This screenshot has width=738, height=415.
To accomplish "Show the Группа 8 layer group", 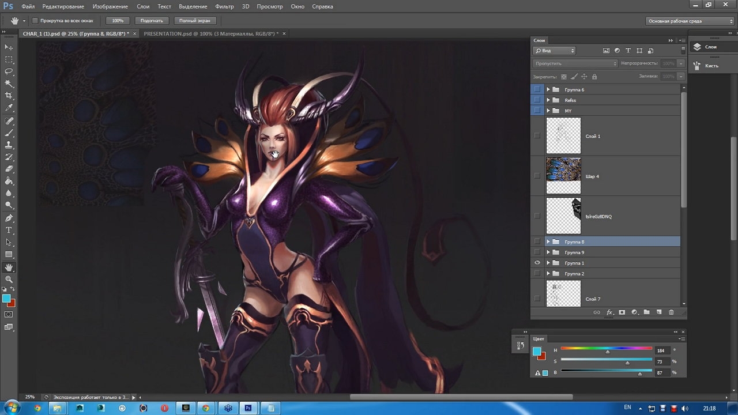I will point(537,242).
